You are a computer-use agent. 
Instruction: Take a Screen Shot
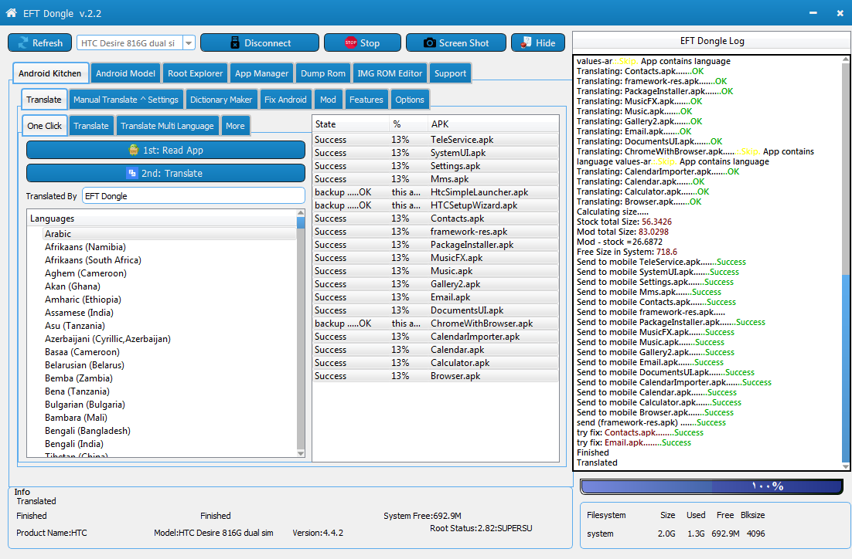pos(456,43)
